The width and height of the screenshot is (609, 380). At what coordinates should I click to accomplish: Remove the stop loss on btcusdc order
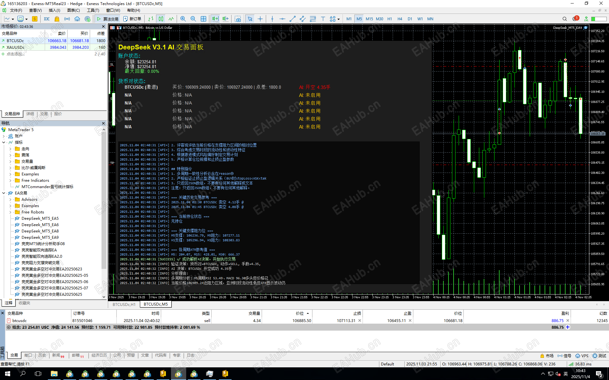coord(360,321)
